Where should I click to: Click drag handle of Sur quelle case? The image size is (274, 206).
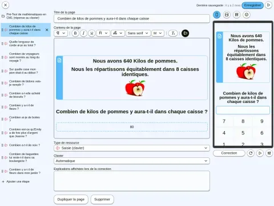click(2, 71)
